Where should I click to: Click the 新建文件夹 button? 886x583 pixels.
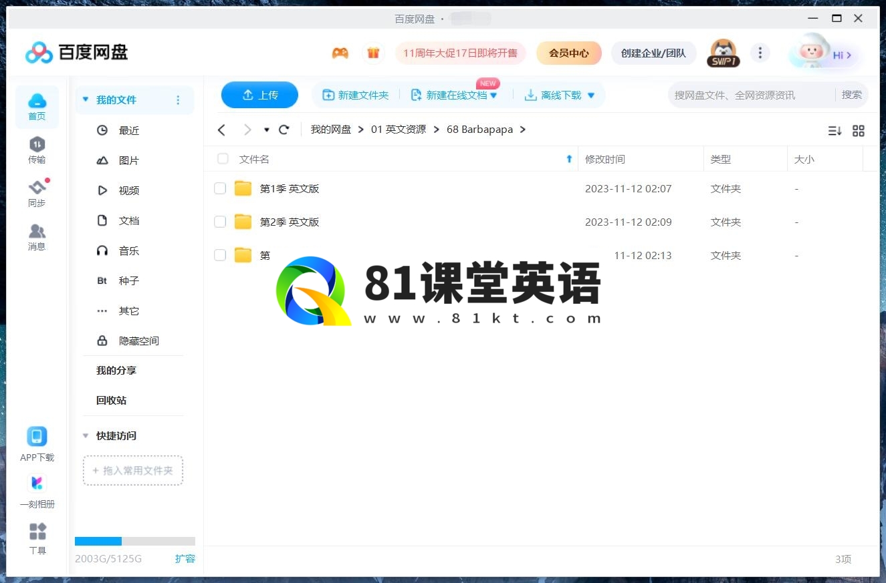coord(356,95)
